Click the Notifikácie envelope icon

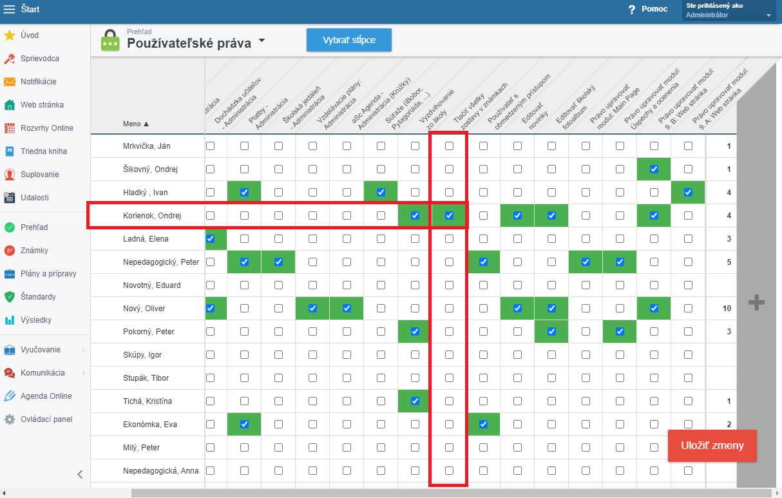[x=10, y=82]
